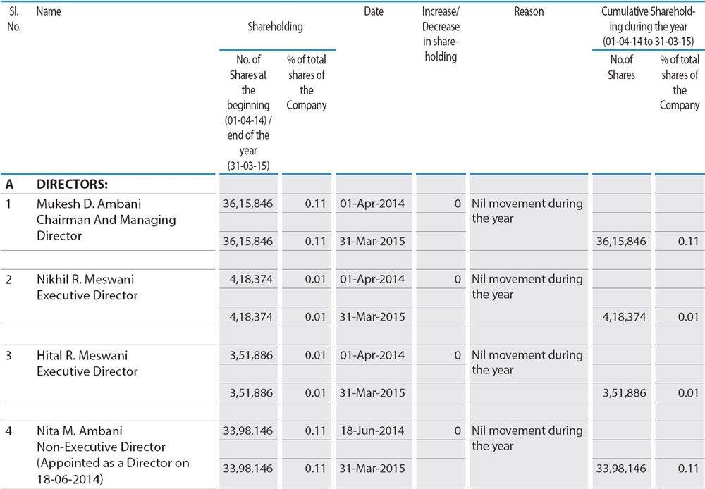Click cumulative 'No.of Shares' subheader
This screenshot has width=705, height=489.
tap(621, 68)
